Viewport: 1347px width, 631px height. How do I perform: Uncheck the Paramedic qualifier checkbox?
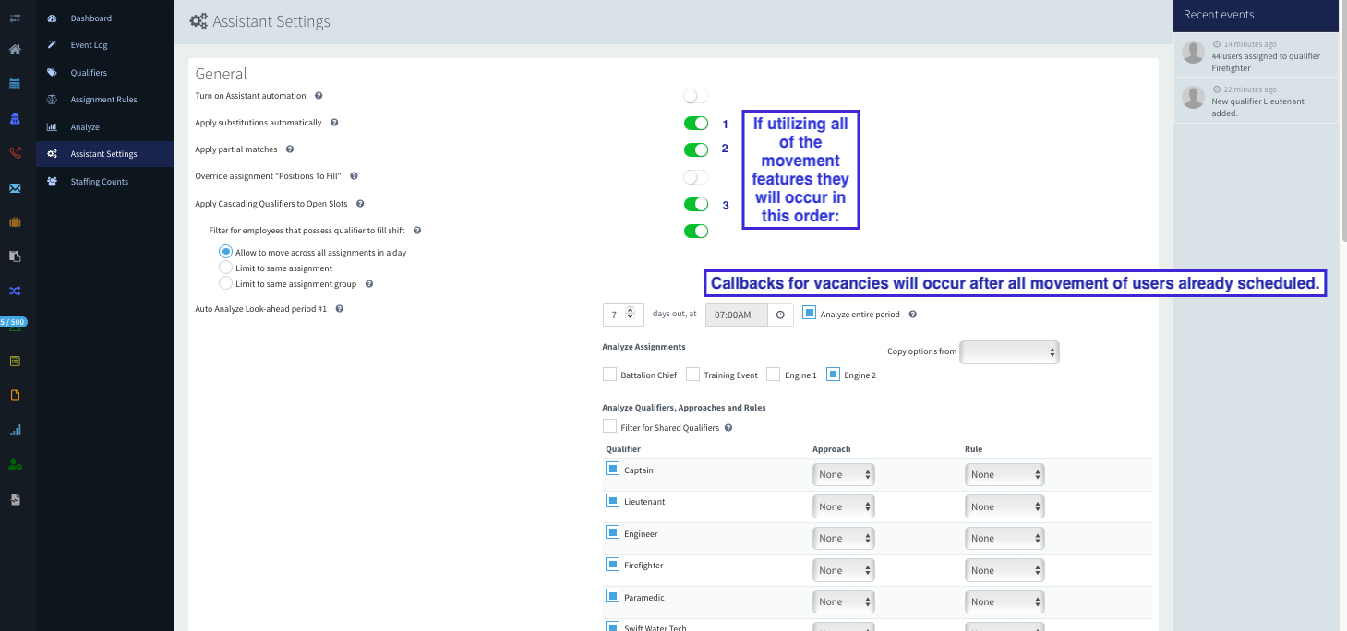coord(612,596)
